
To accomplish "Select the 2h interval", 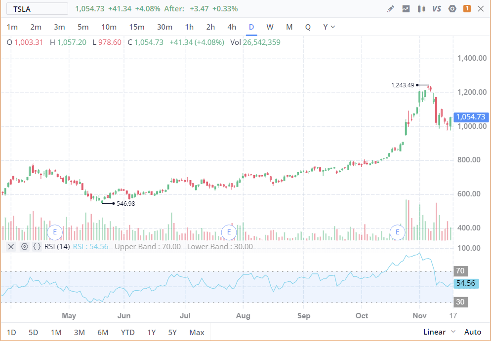I will [x=210, y=27].
